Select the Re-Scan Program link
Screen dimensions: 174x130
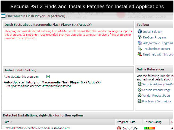pyautogui.click(x=154, y=37)
